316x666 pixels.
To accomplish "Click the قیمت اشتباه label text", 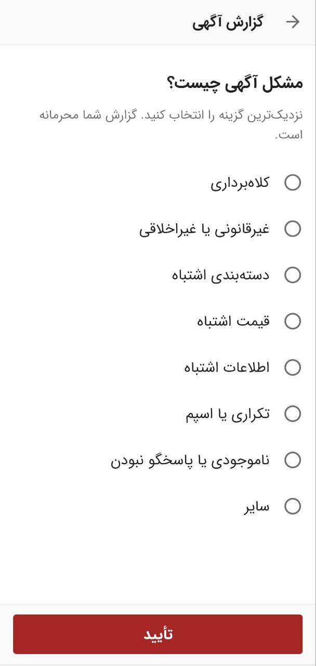I will [x=233, y=321].
